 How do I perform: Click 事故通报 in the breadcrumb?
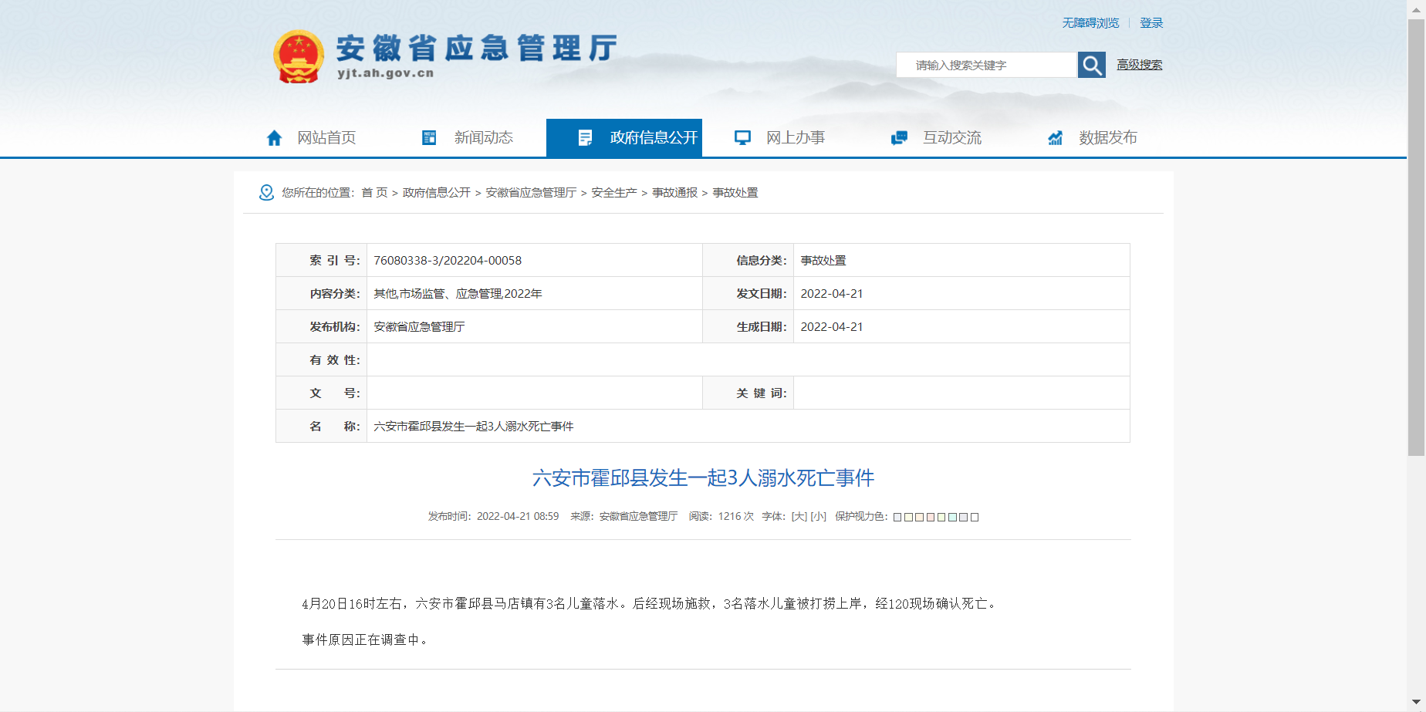[674, 193]
